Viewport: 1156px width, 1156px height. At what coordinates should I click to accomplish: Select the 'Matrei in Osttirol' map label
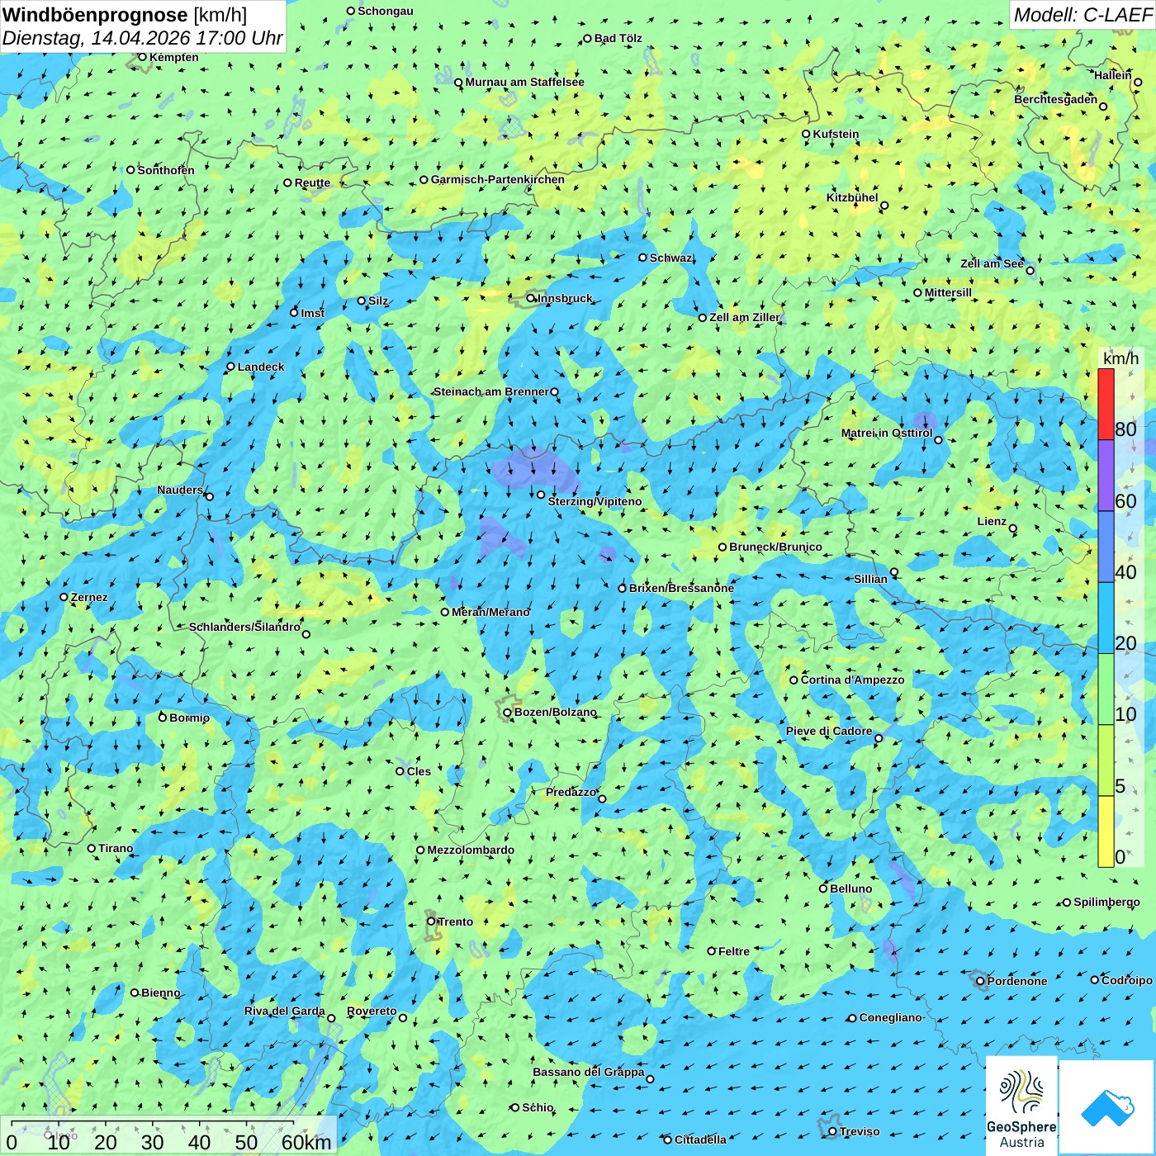pyautogui.click(x=887, y=433)
